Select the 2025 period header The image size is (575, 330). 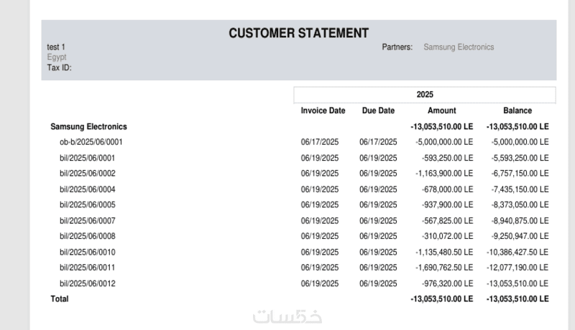point(424,95)
